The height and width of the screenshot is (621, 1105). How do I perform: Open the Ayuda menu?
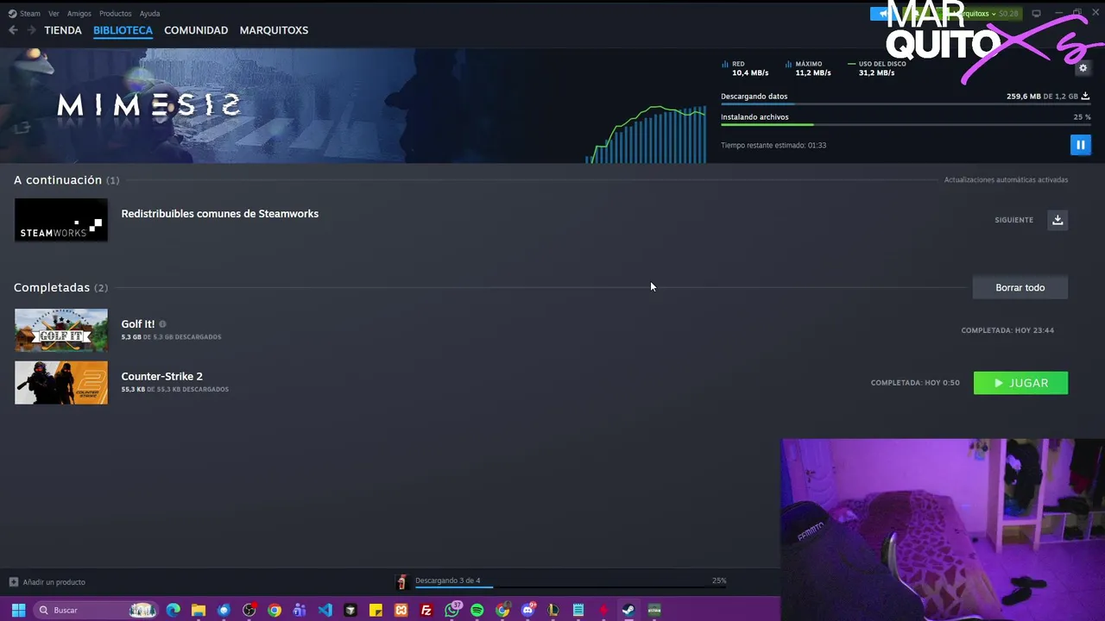149,14
